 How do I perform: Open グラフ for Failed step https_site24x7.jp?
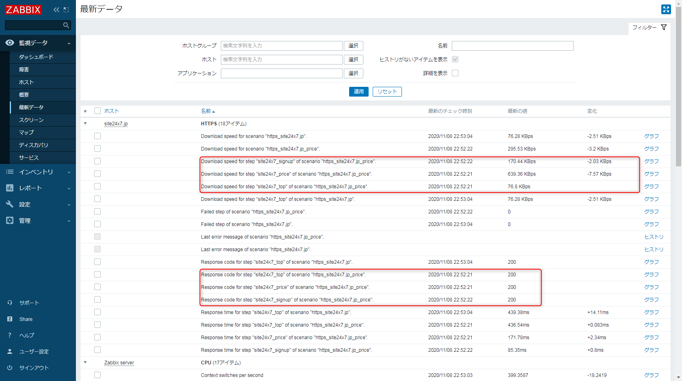click(652, 224)
